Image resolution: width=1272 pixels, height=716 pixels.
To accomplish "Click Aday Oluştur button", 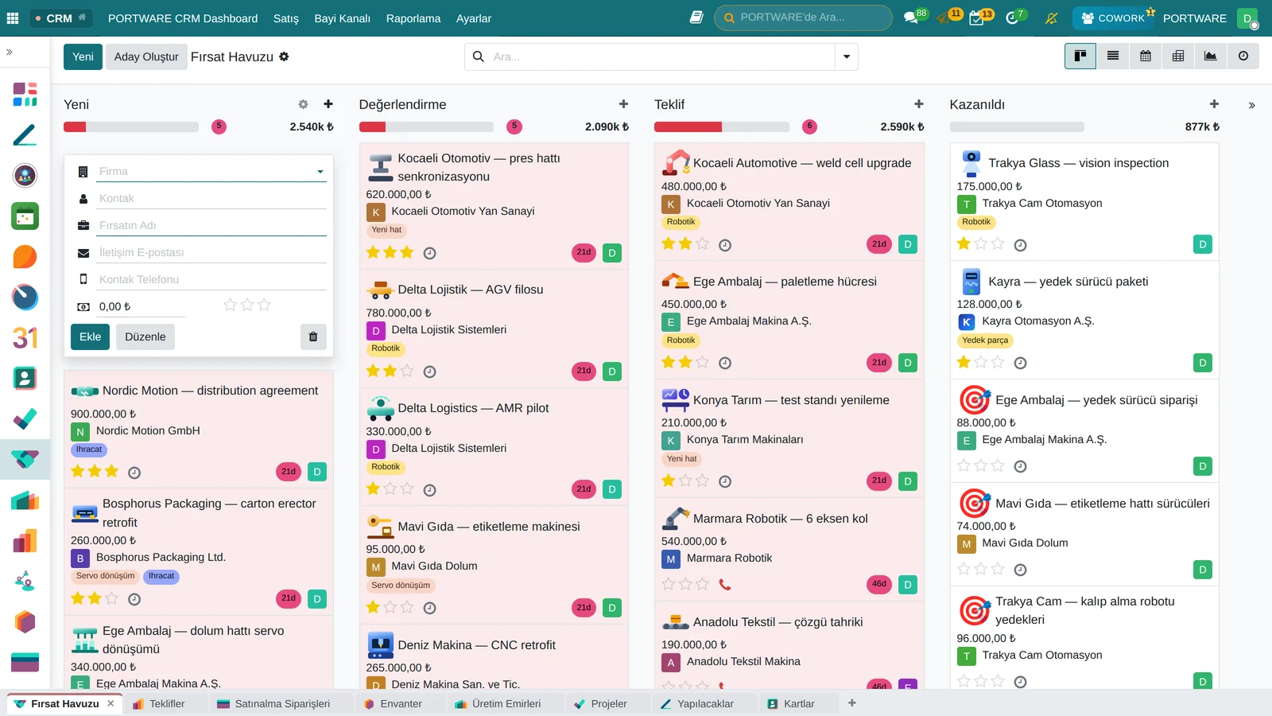I will pyautogui.click(x=146, y=56).
